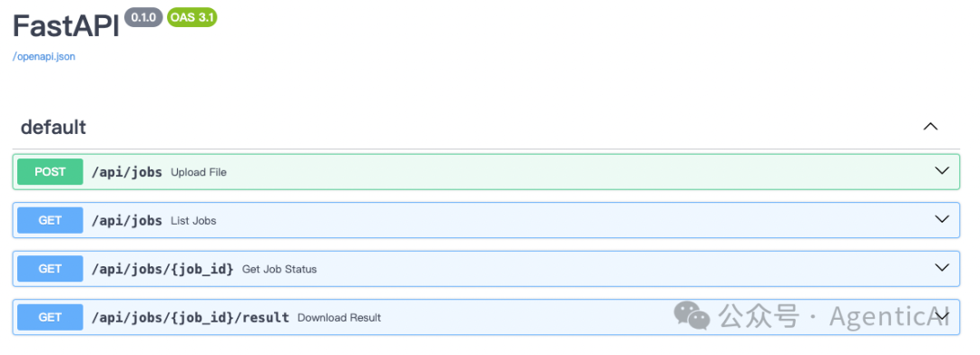The image size is (980, 355).
Task: Click the Upload File summary text
Action: [x=199, y=172]
